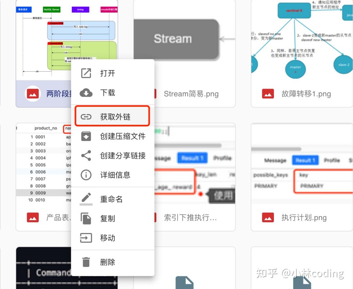Select the pencil icon for 重命名
This screenshot has width=353, height=289.
[86, 199]
